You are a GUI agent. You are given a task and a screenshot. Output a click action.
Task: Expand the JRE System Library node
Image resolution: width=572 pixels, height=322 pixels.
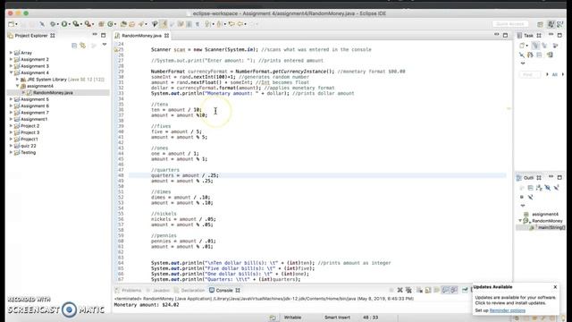(17, 80)
